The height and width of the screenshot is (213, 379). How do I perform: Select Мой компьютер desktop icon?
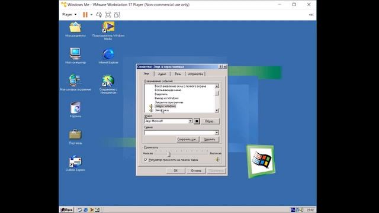[x=75, y=56]
